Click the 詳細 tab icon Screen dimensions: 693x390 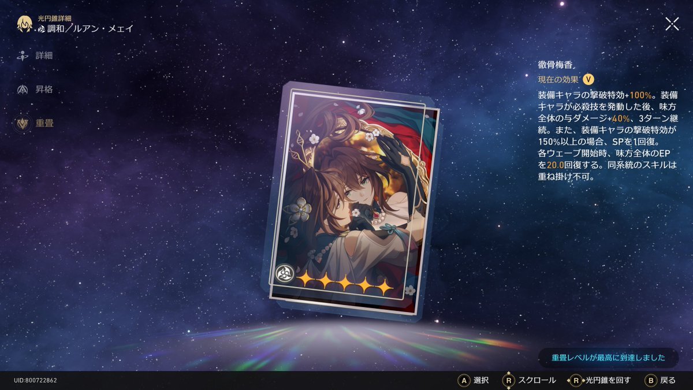(23, 55)
